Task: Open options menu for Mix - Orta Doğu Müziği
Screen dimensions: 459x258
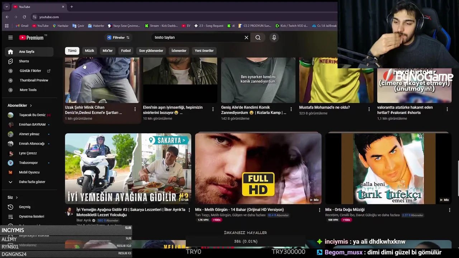Action: pos(449,210)
